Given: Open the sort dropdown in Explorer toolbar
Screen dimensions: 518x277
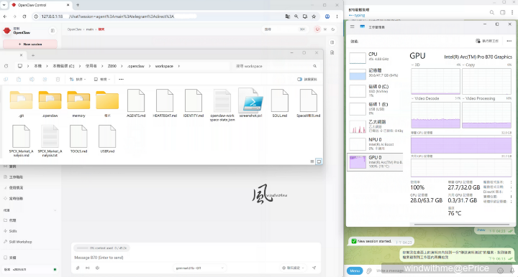Looking at the screenshot, I should pyautogui.click(x=78, y=80).
